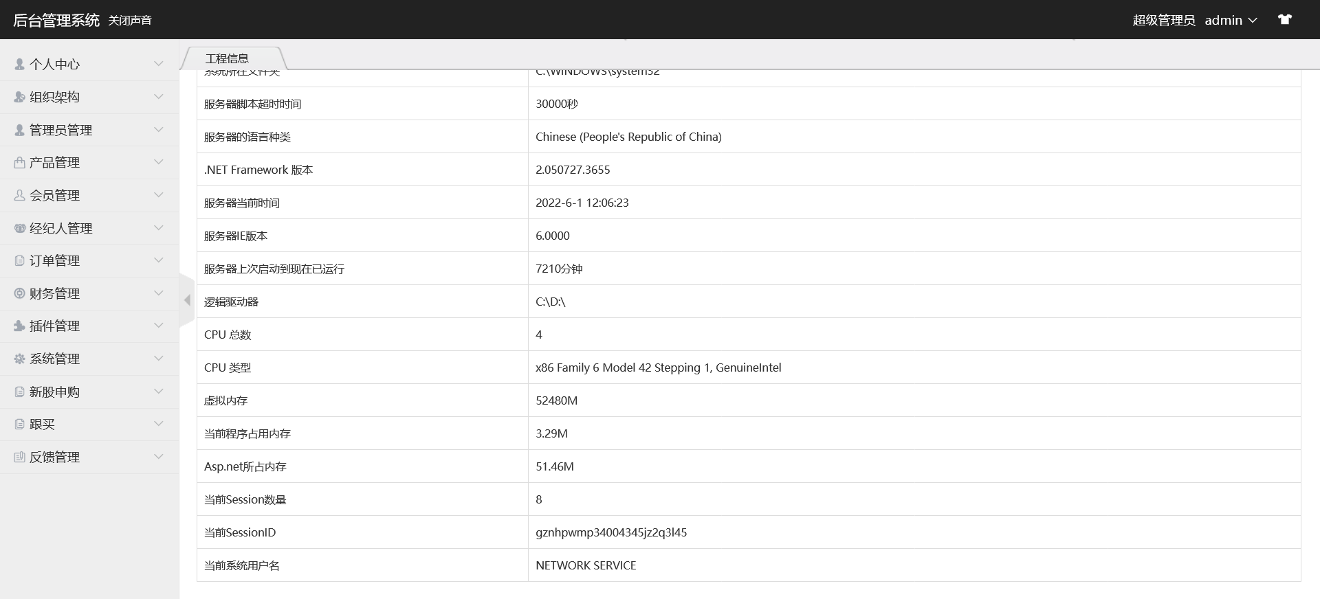Click the 产品管理 bag icon
This screenshot has width=1320, height=599.
[x=19, y=163]
